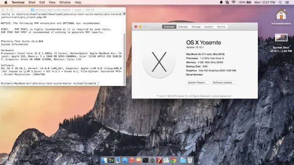Launch the Dock icon with colored window tiles
This screenshot has width=294, height=165.
pyautogui.click(x=111, y=160)
